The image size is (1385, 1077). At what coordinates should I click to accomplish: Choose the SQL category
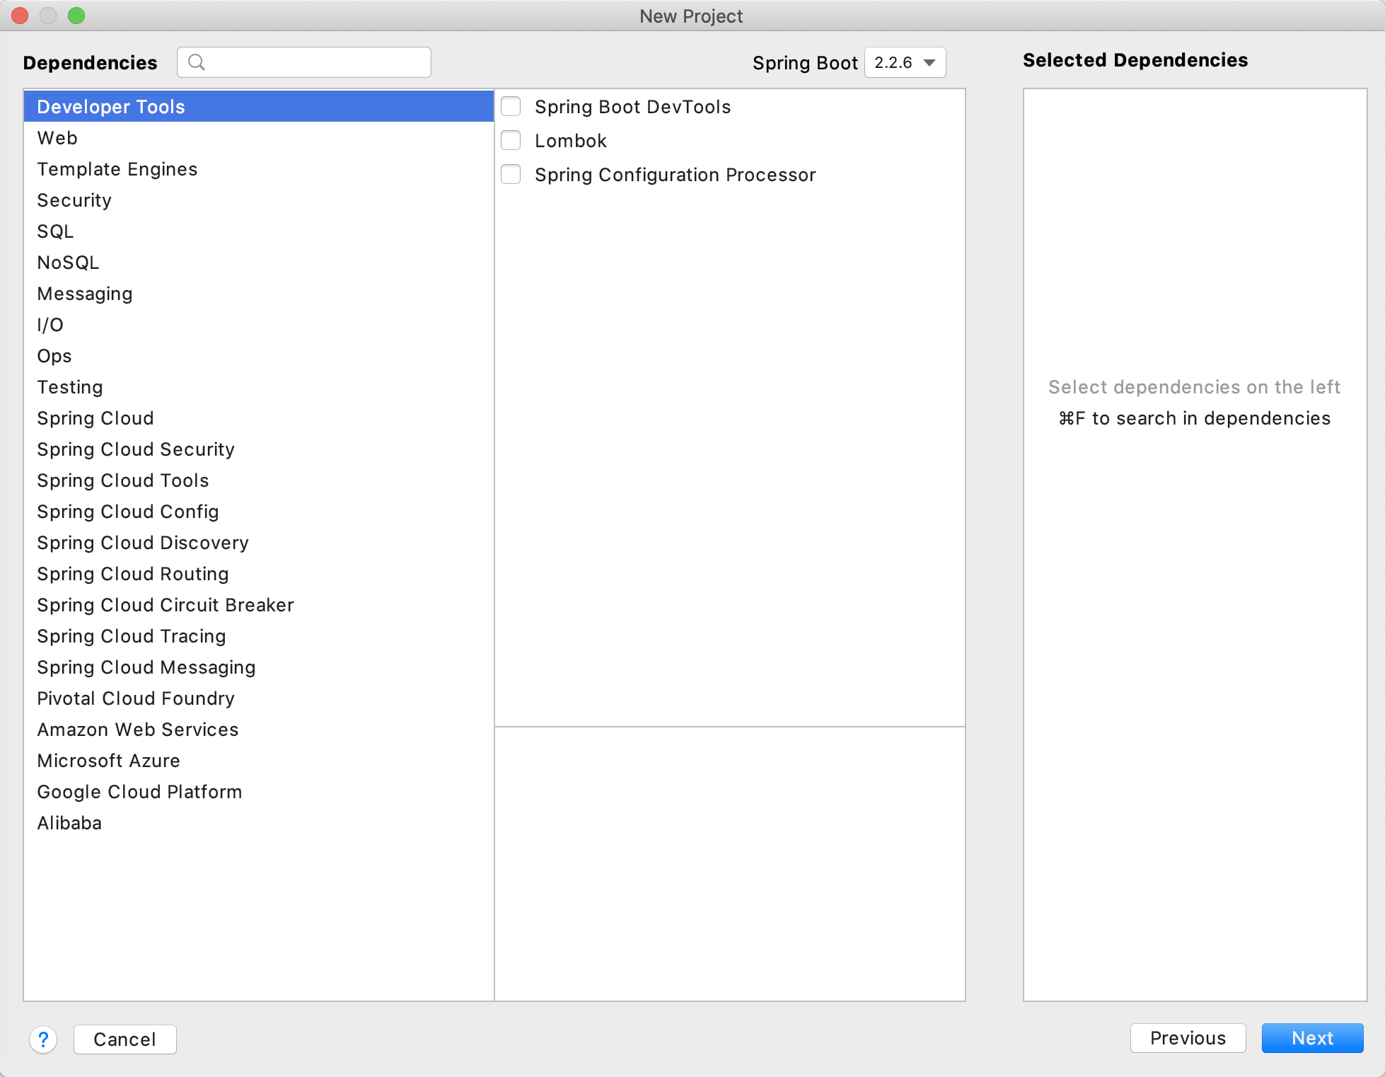coord(55,231)
